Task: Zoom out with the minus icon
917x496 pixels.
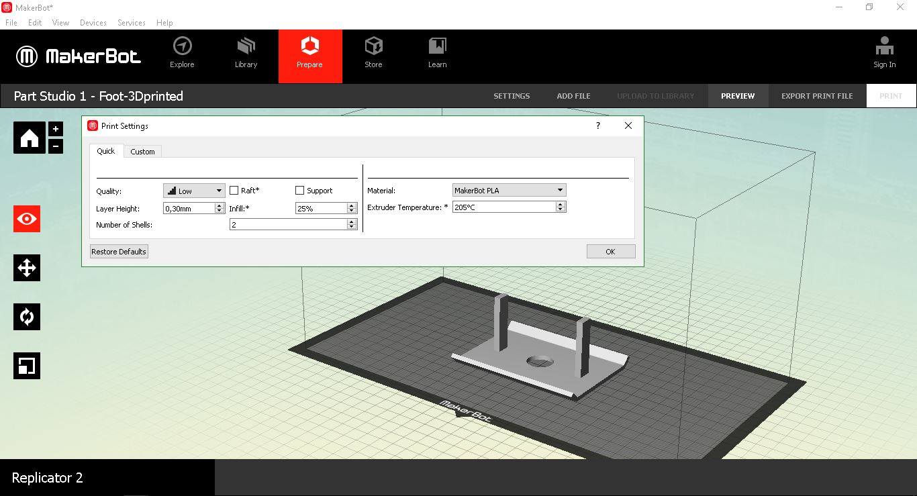Action: click(x=56, y=146)
